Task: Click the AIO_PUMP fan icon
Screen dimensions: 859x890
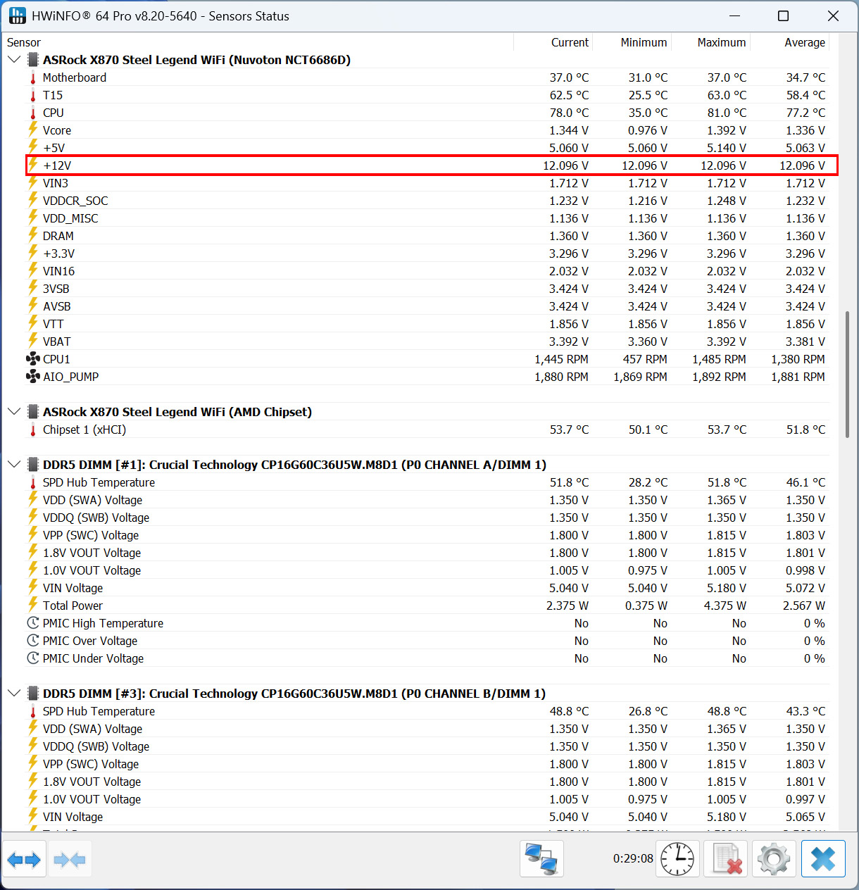Action: tap(33, 377)
